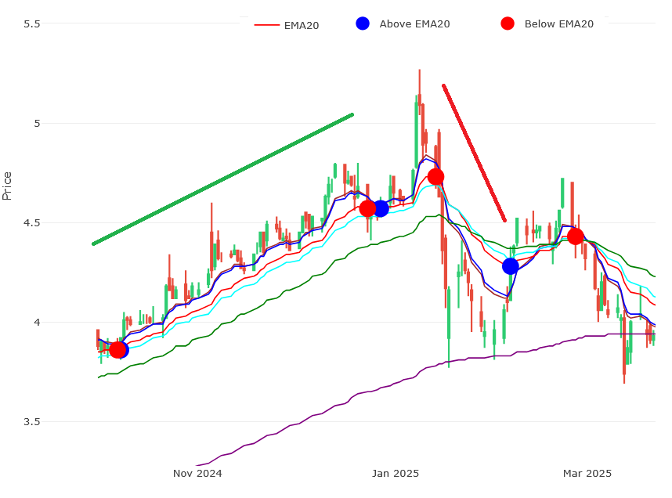Click the Nov 2024 x-axis label

pyautogui.click(x=197, y=473)
